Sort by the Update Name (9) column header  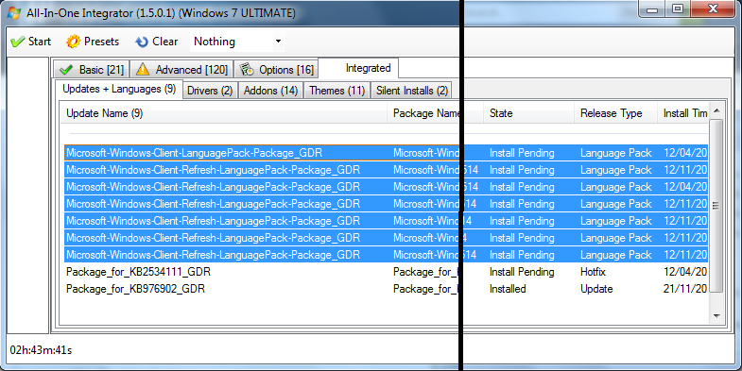(x=223, y=113)
